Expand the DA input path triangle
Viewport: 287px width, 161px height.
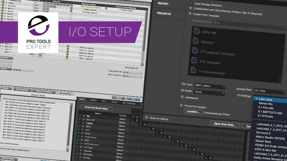(84, 116)
